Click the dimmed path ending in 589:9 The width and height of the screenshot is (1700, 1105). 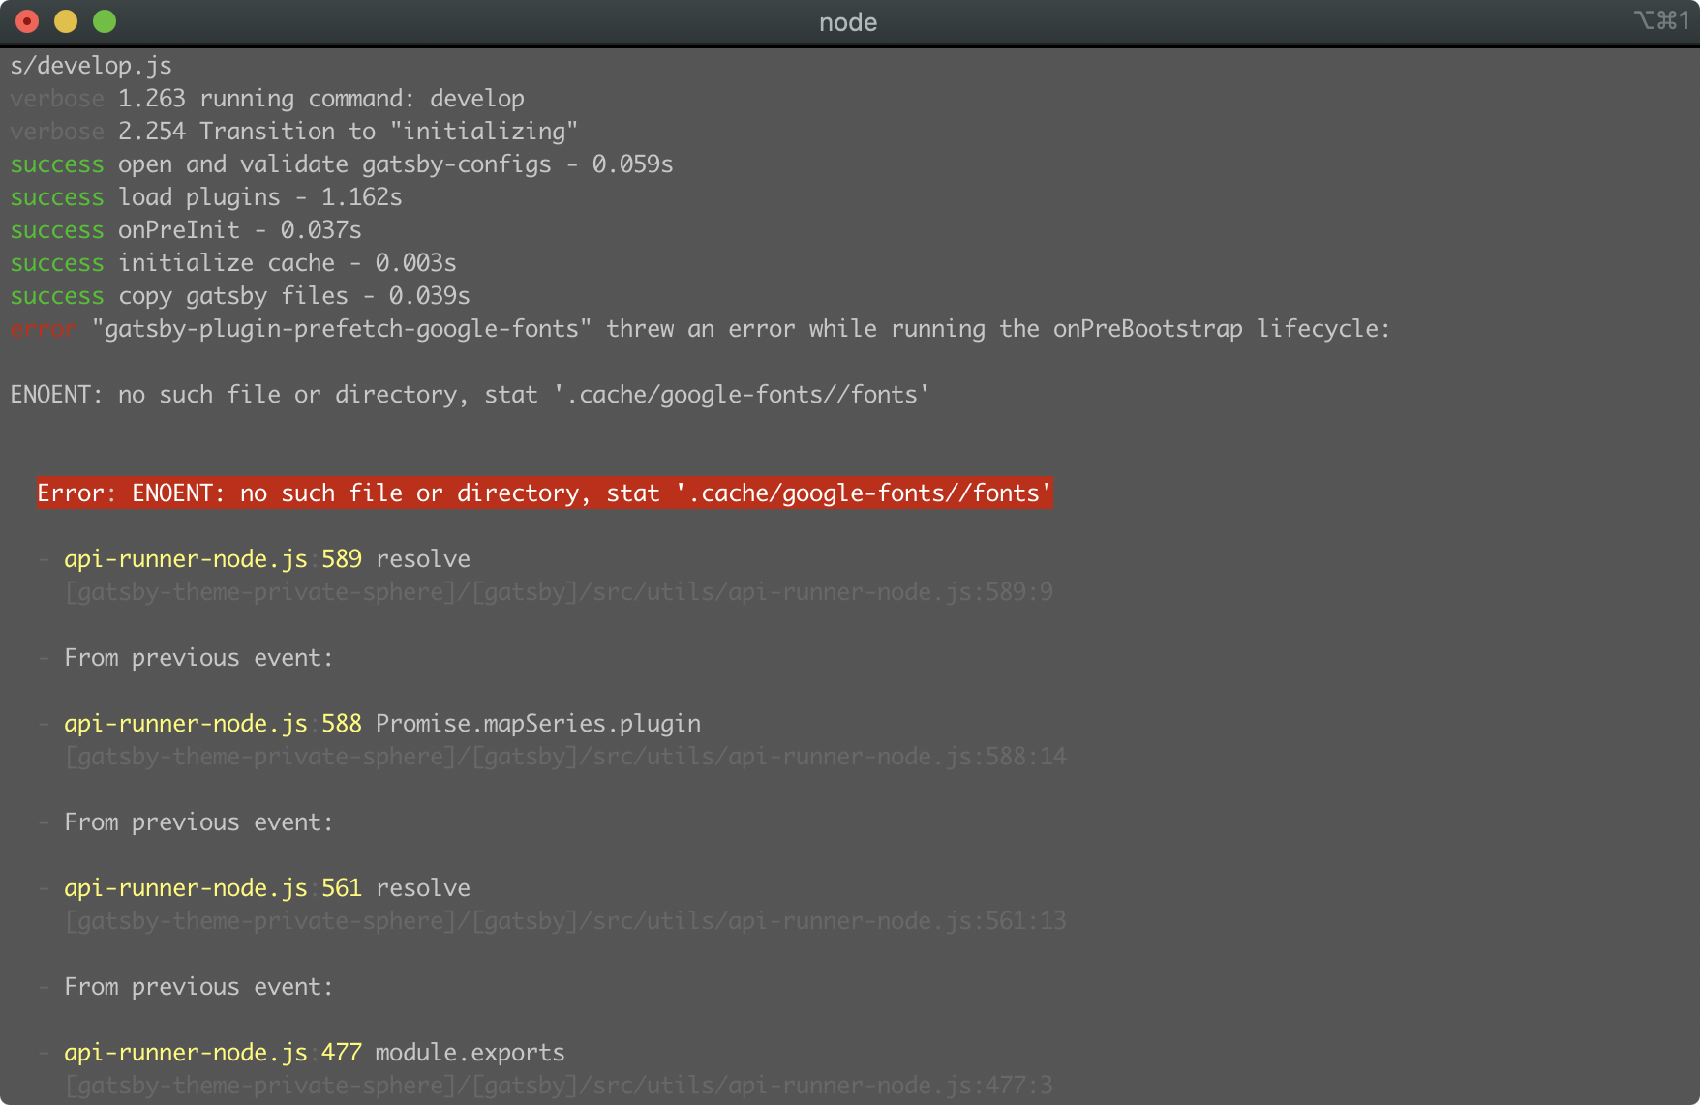(x=559, y=592)
